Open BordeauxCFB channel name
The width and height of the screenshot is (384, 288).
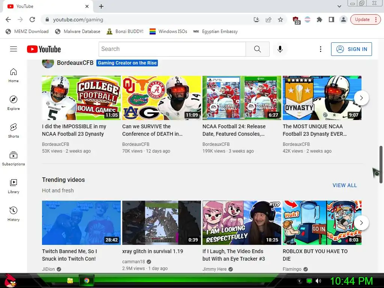75,63
